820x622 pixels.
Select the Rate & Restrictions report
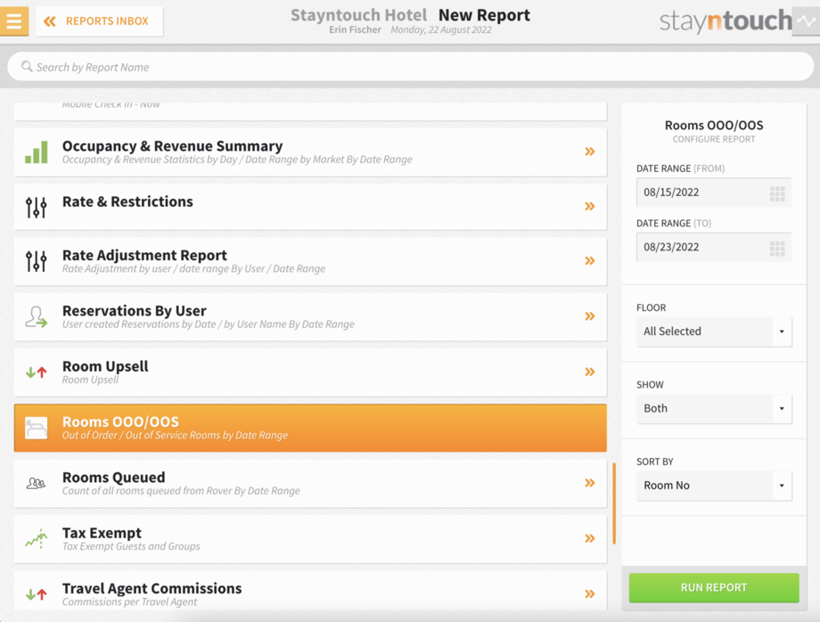310,207
